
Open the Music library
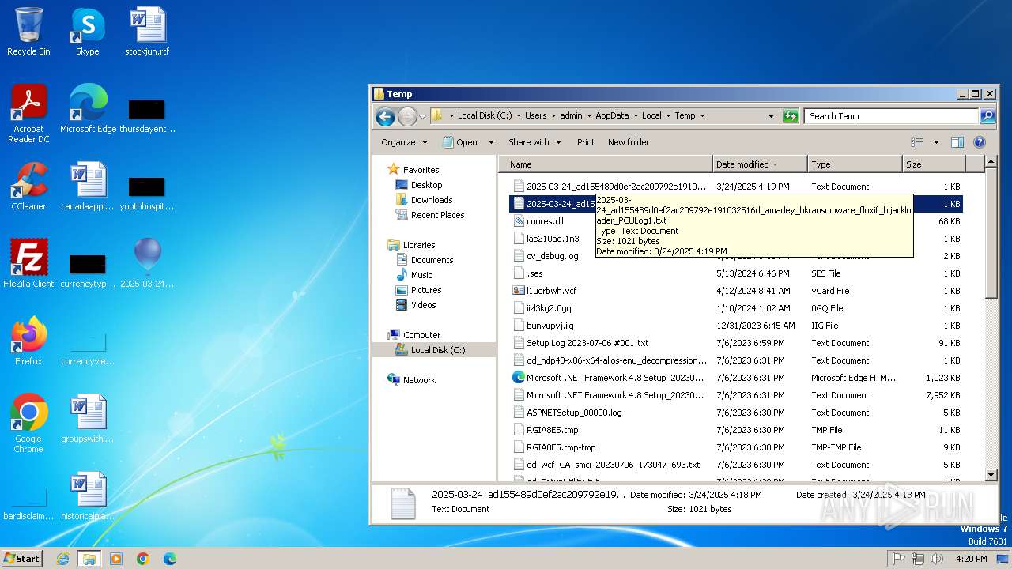tap(414, 275)
